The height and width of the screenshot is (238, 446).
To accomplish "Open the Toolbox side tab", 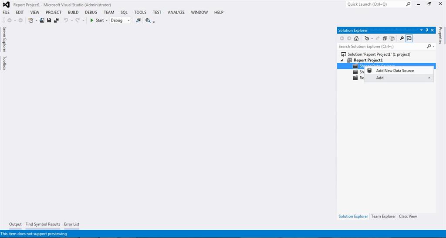I will click(x=4, y=63).
